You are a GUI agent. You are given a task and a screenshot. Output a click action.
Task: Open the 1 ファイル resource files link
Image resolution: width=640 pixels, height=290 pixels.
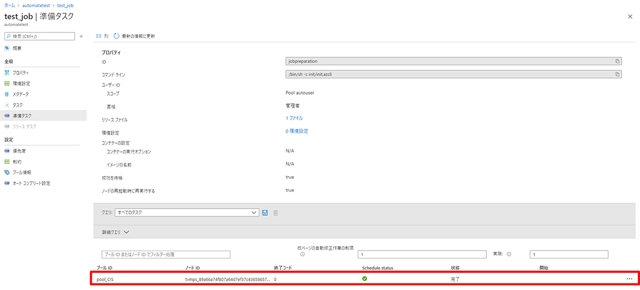tap(294, 118)
